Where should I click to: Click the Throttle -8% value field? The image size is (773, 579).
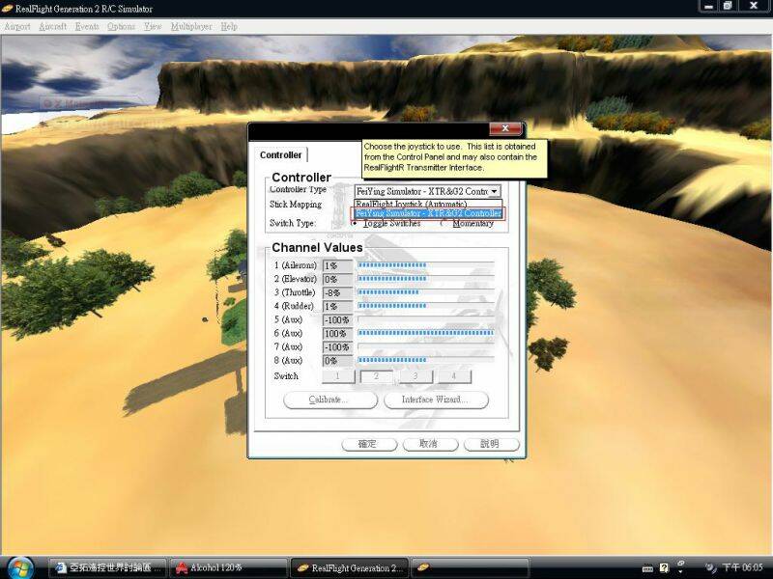tap(337, 293)
